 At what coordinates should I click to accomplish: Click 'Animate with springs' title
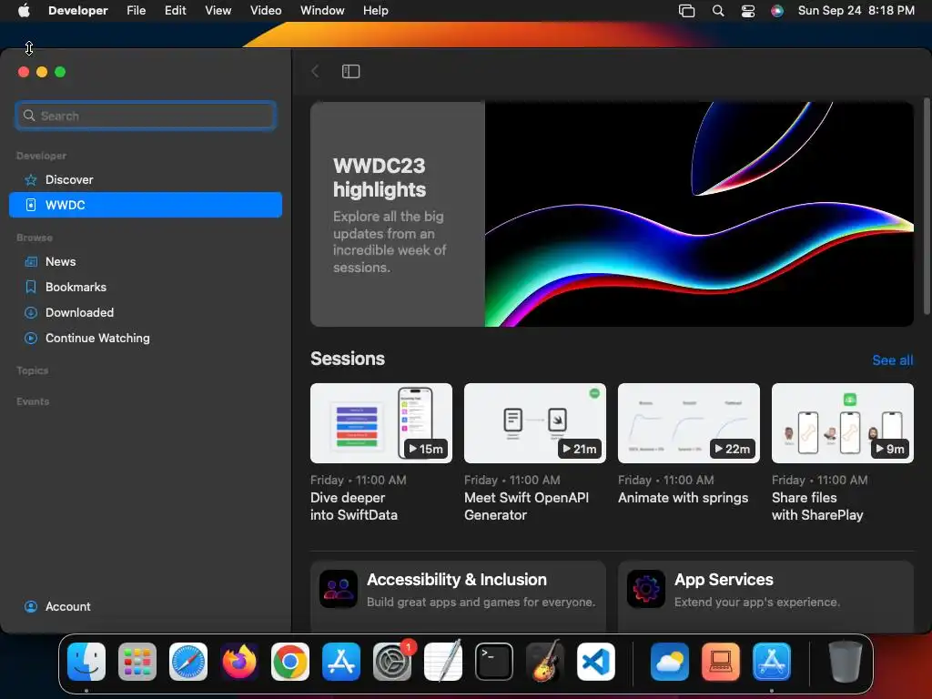click(x=683, y=498)
